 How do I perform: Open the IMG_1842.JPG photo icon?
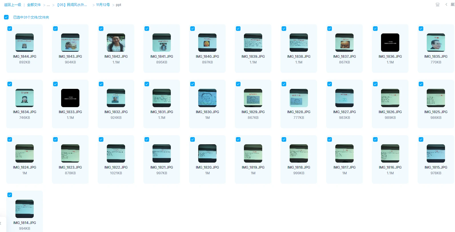click(x=116, y=43)
